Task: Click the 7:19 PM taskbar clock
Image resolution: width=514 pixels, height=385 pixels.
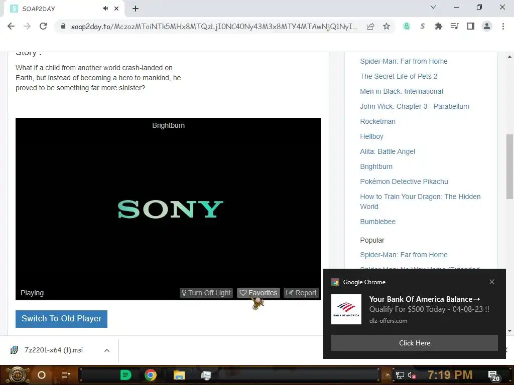Action: (450, 375)
